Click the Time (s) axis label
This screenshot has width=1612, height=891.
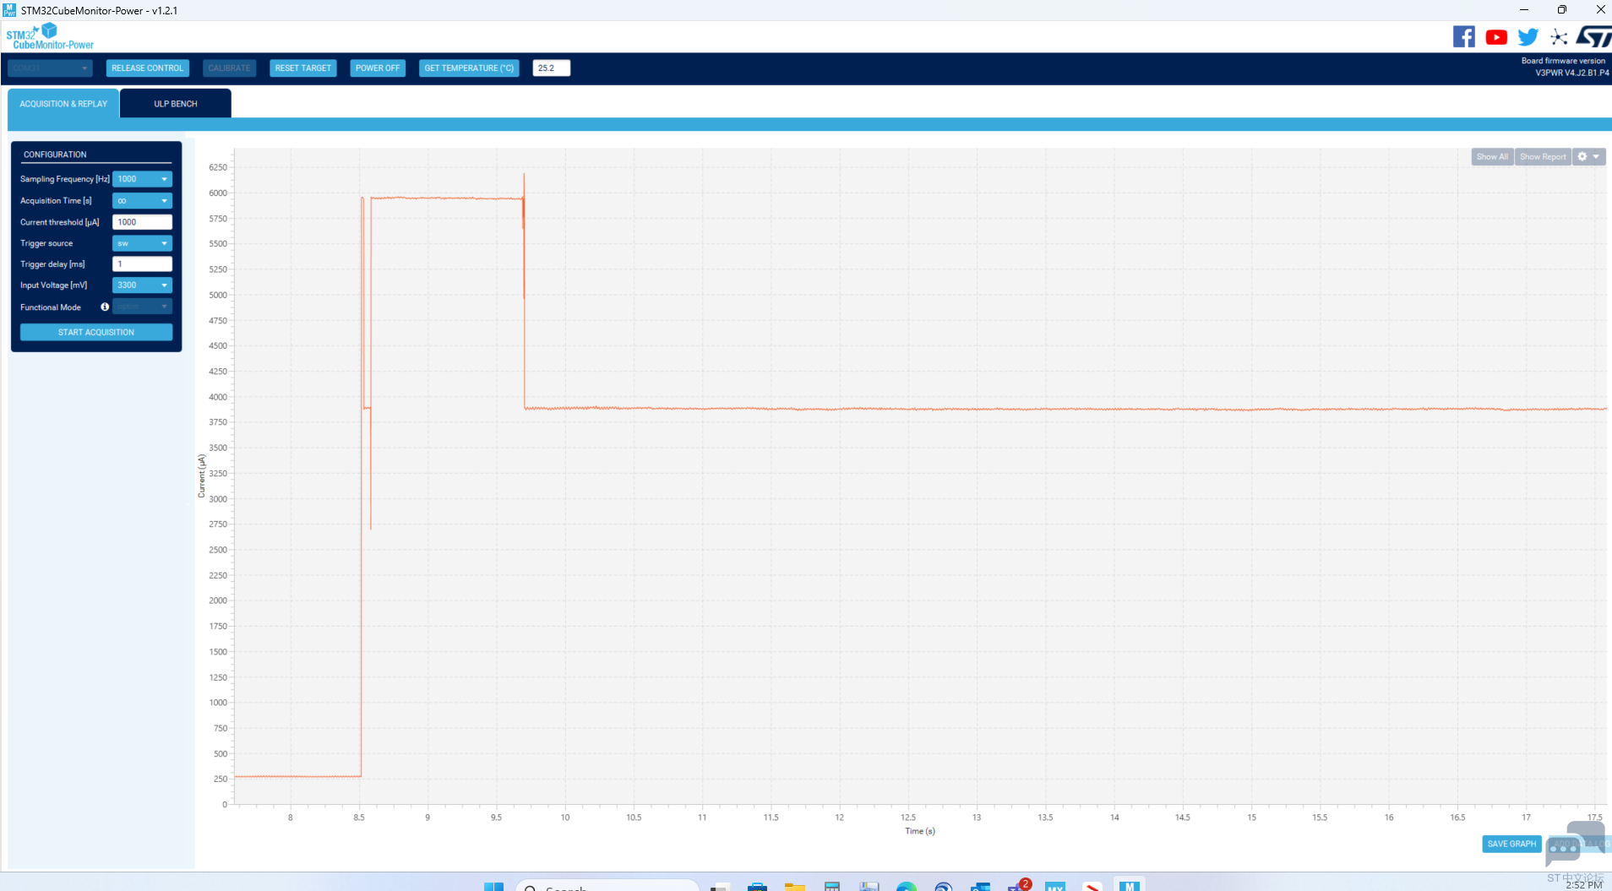click(920, 831)
